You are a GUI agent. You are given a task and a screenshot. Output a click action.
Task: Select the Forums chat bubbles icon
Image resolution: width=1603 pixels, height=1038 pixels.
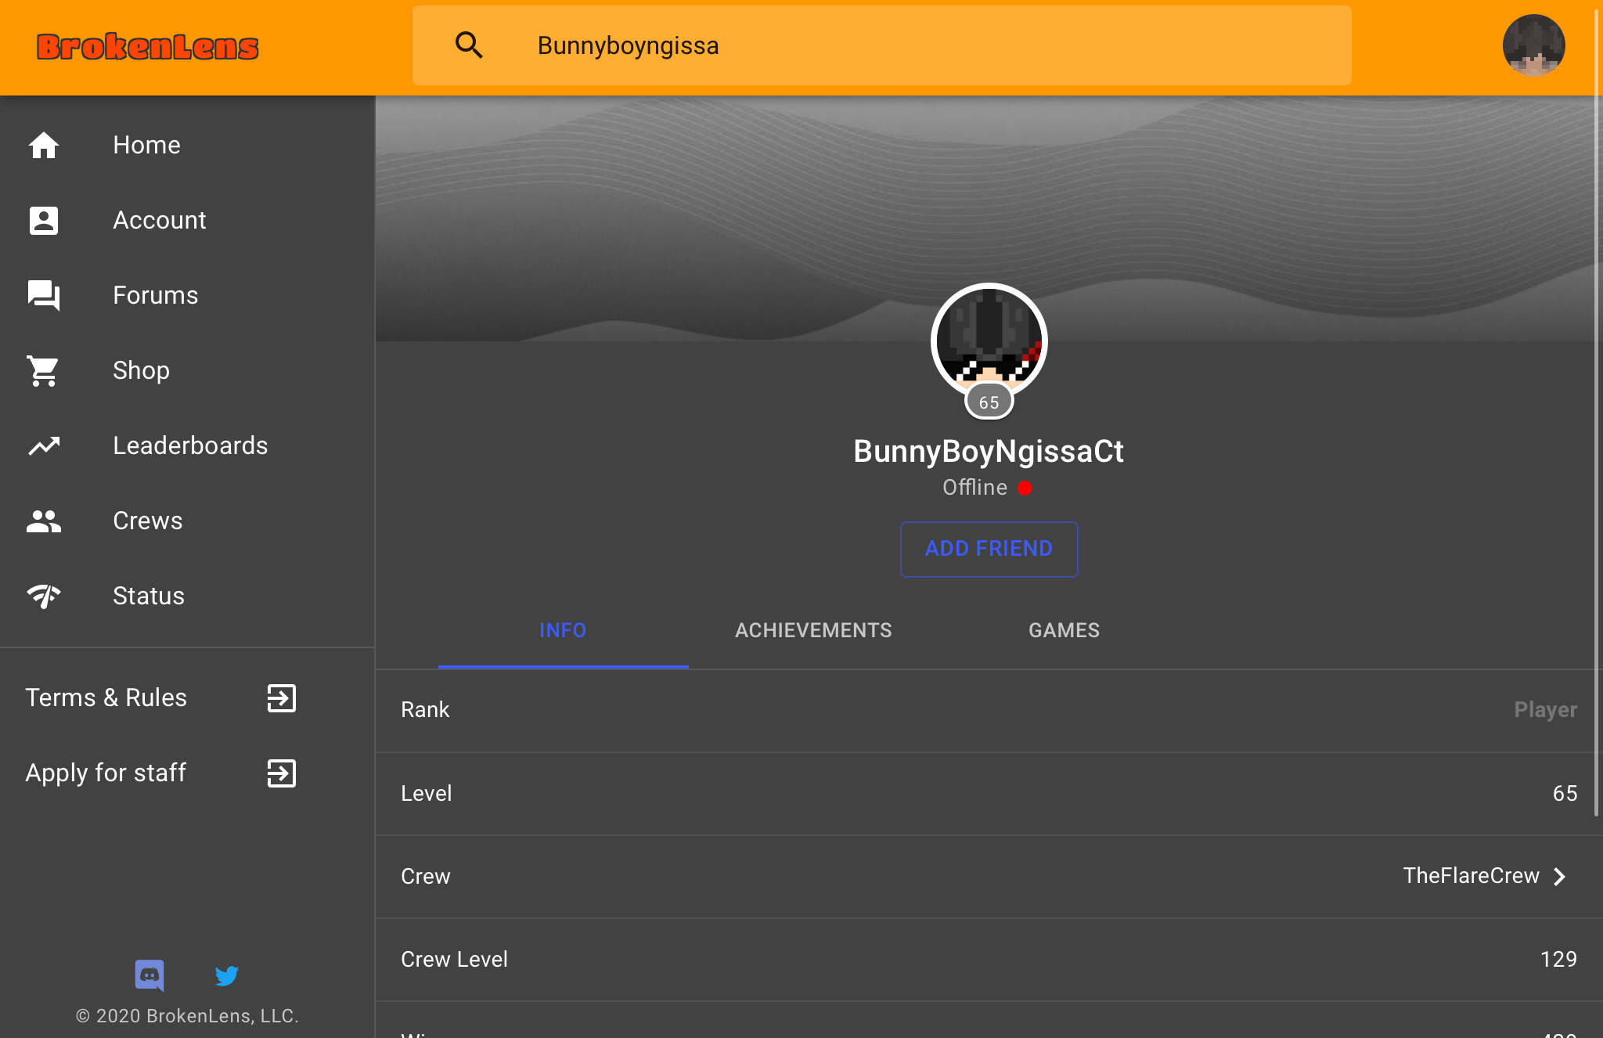coord(44,295)
